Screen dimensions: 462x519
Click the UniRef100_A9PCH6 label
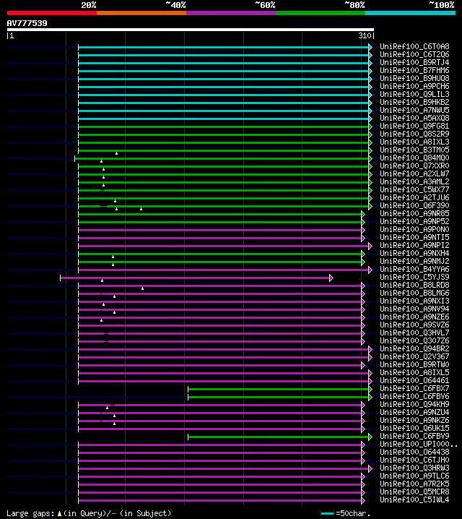coord(414,87)
